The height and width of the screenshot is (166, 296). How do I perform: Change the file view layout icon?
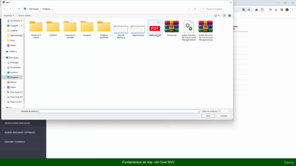pos(216,15)
